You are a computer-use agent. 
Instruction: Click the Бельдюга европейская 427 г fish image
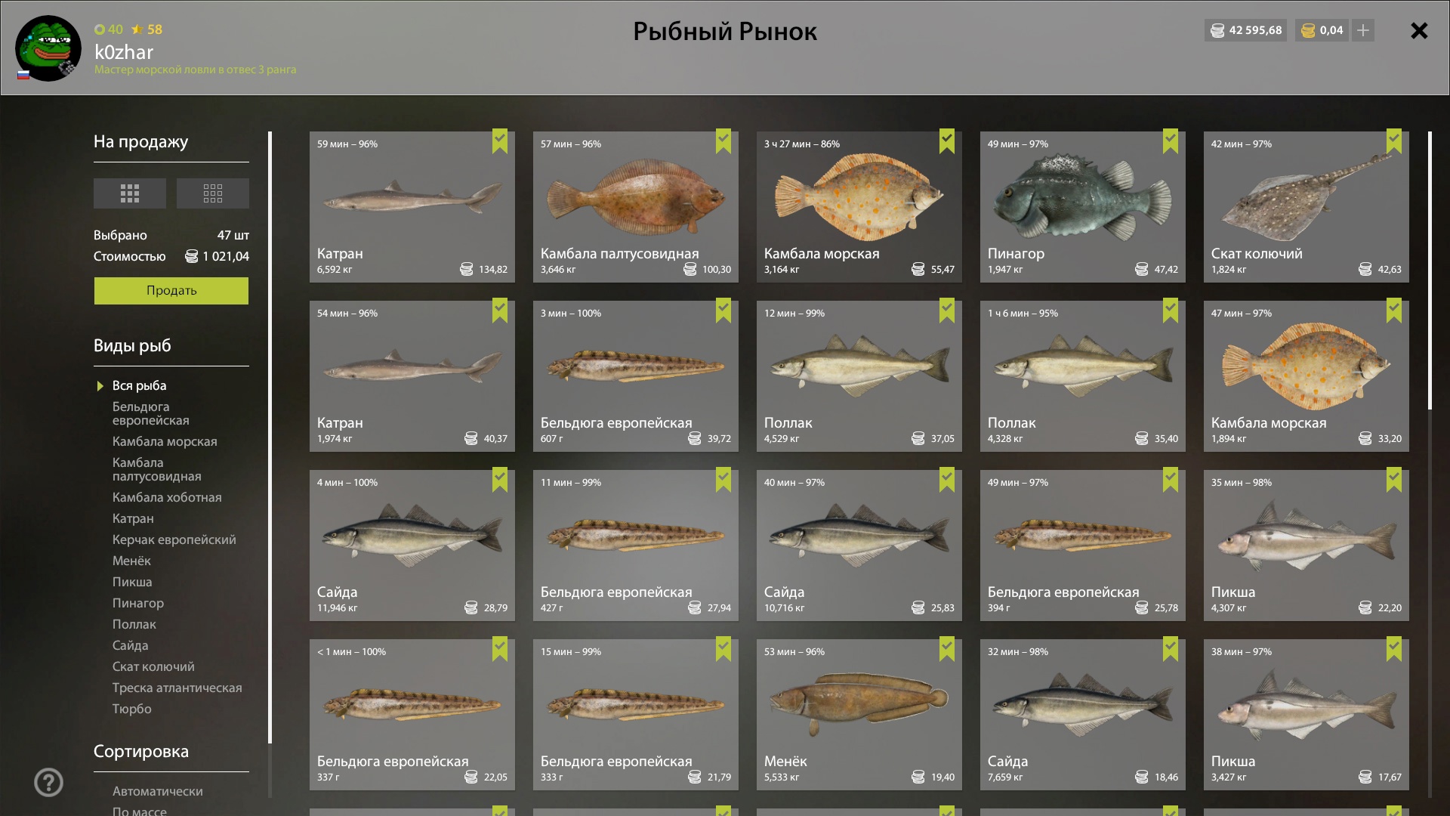[x=636, y=535]
